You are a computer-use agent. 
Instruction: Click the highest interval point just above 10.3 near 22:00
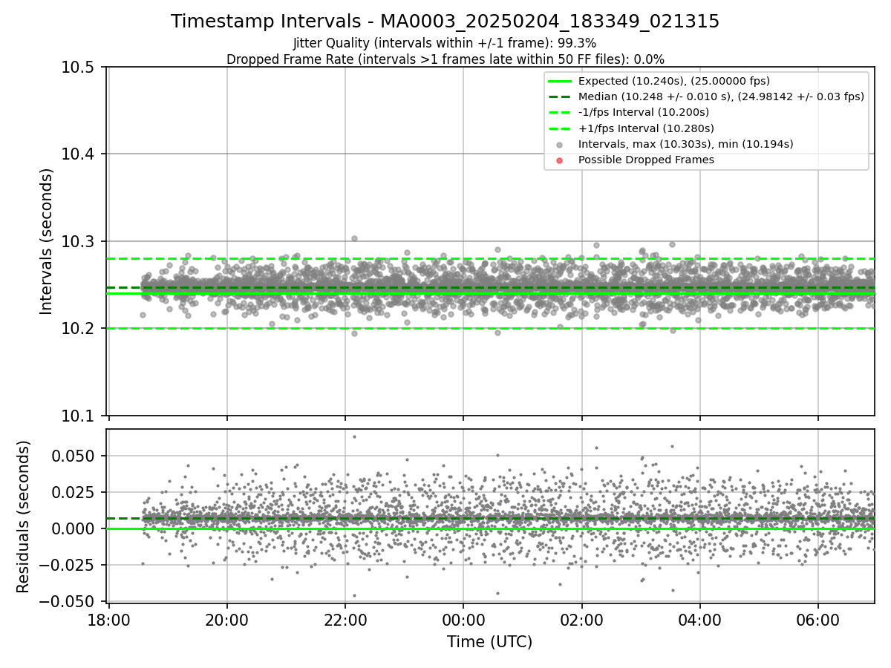coord(354,238)
